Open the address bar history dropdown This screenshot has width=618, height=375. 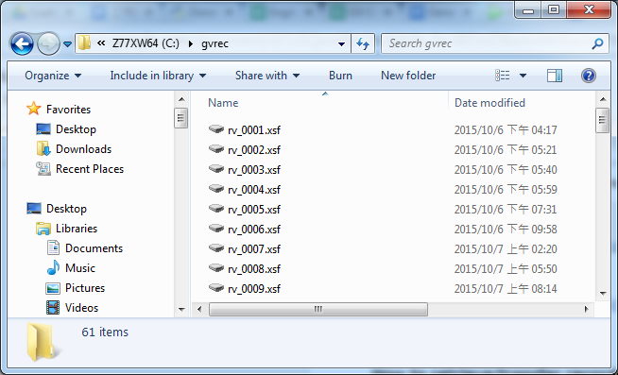(x=342, y=44)
